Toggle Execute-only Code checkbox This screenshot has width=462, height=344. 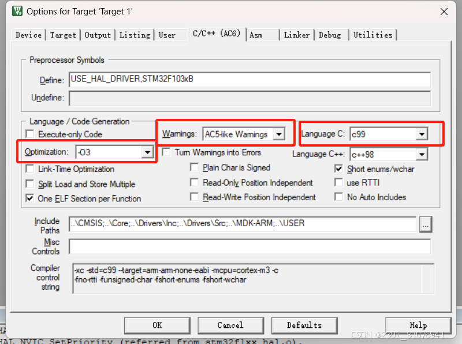click(30, 134)
